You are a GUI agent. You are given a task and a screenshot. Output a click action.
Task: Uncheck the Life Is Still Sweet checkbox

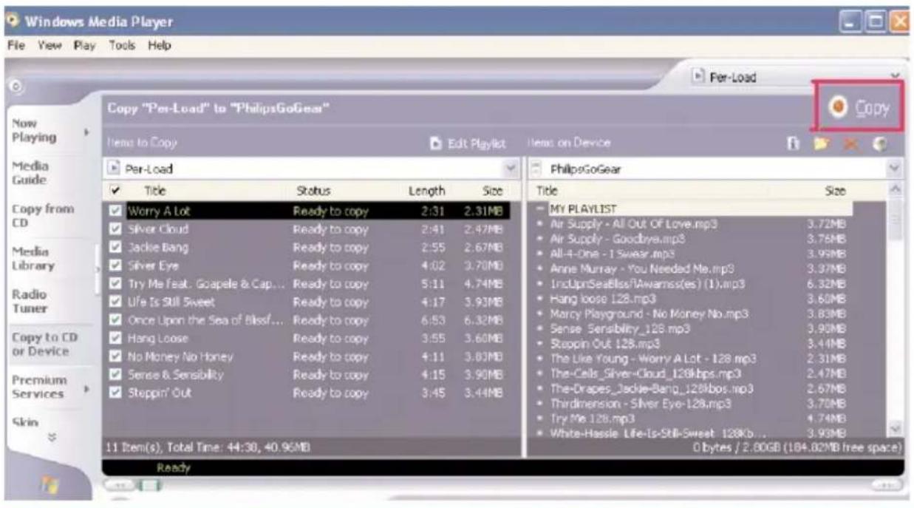pyautogui.click(x=115, y=302)
